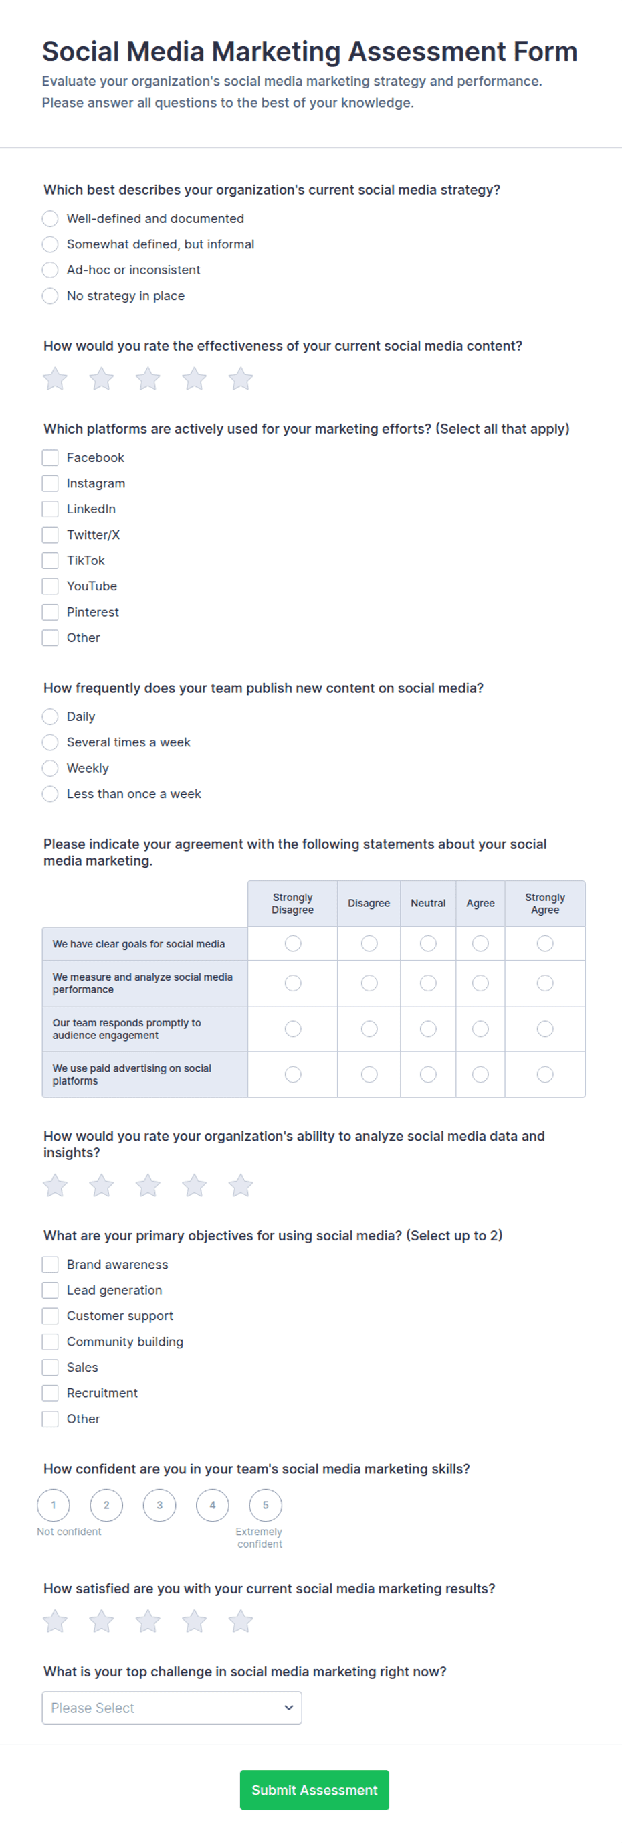Check Lead generation objective
Screen dimensions: 622x1843
(x=50, y=1291)
